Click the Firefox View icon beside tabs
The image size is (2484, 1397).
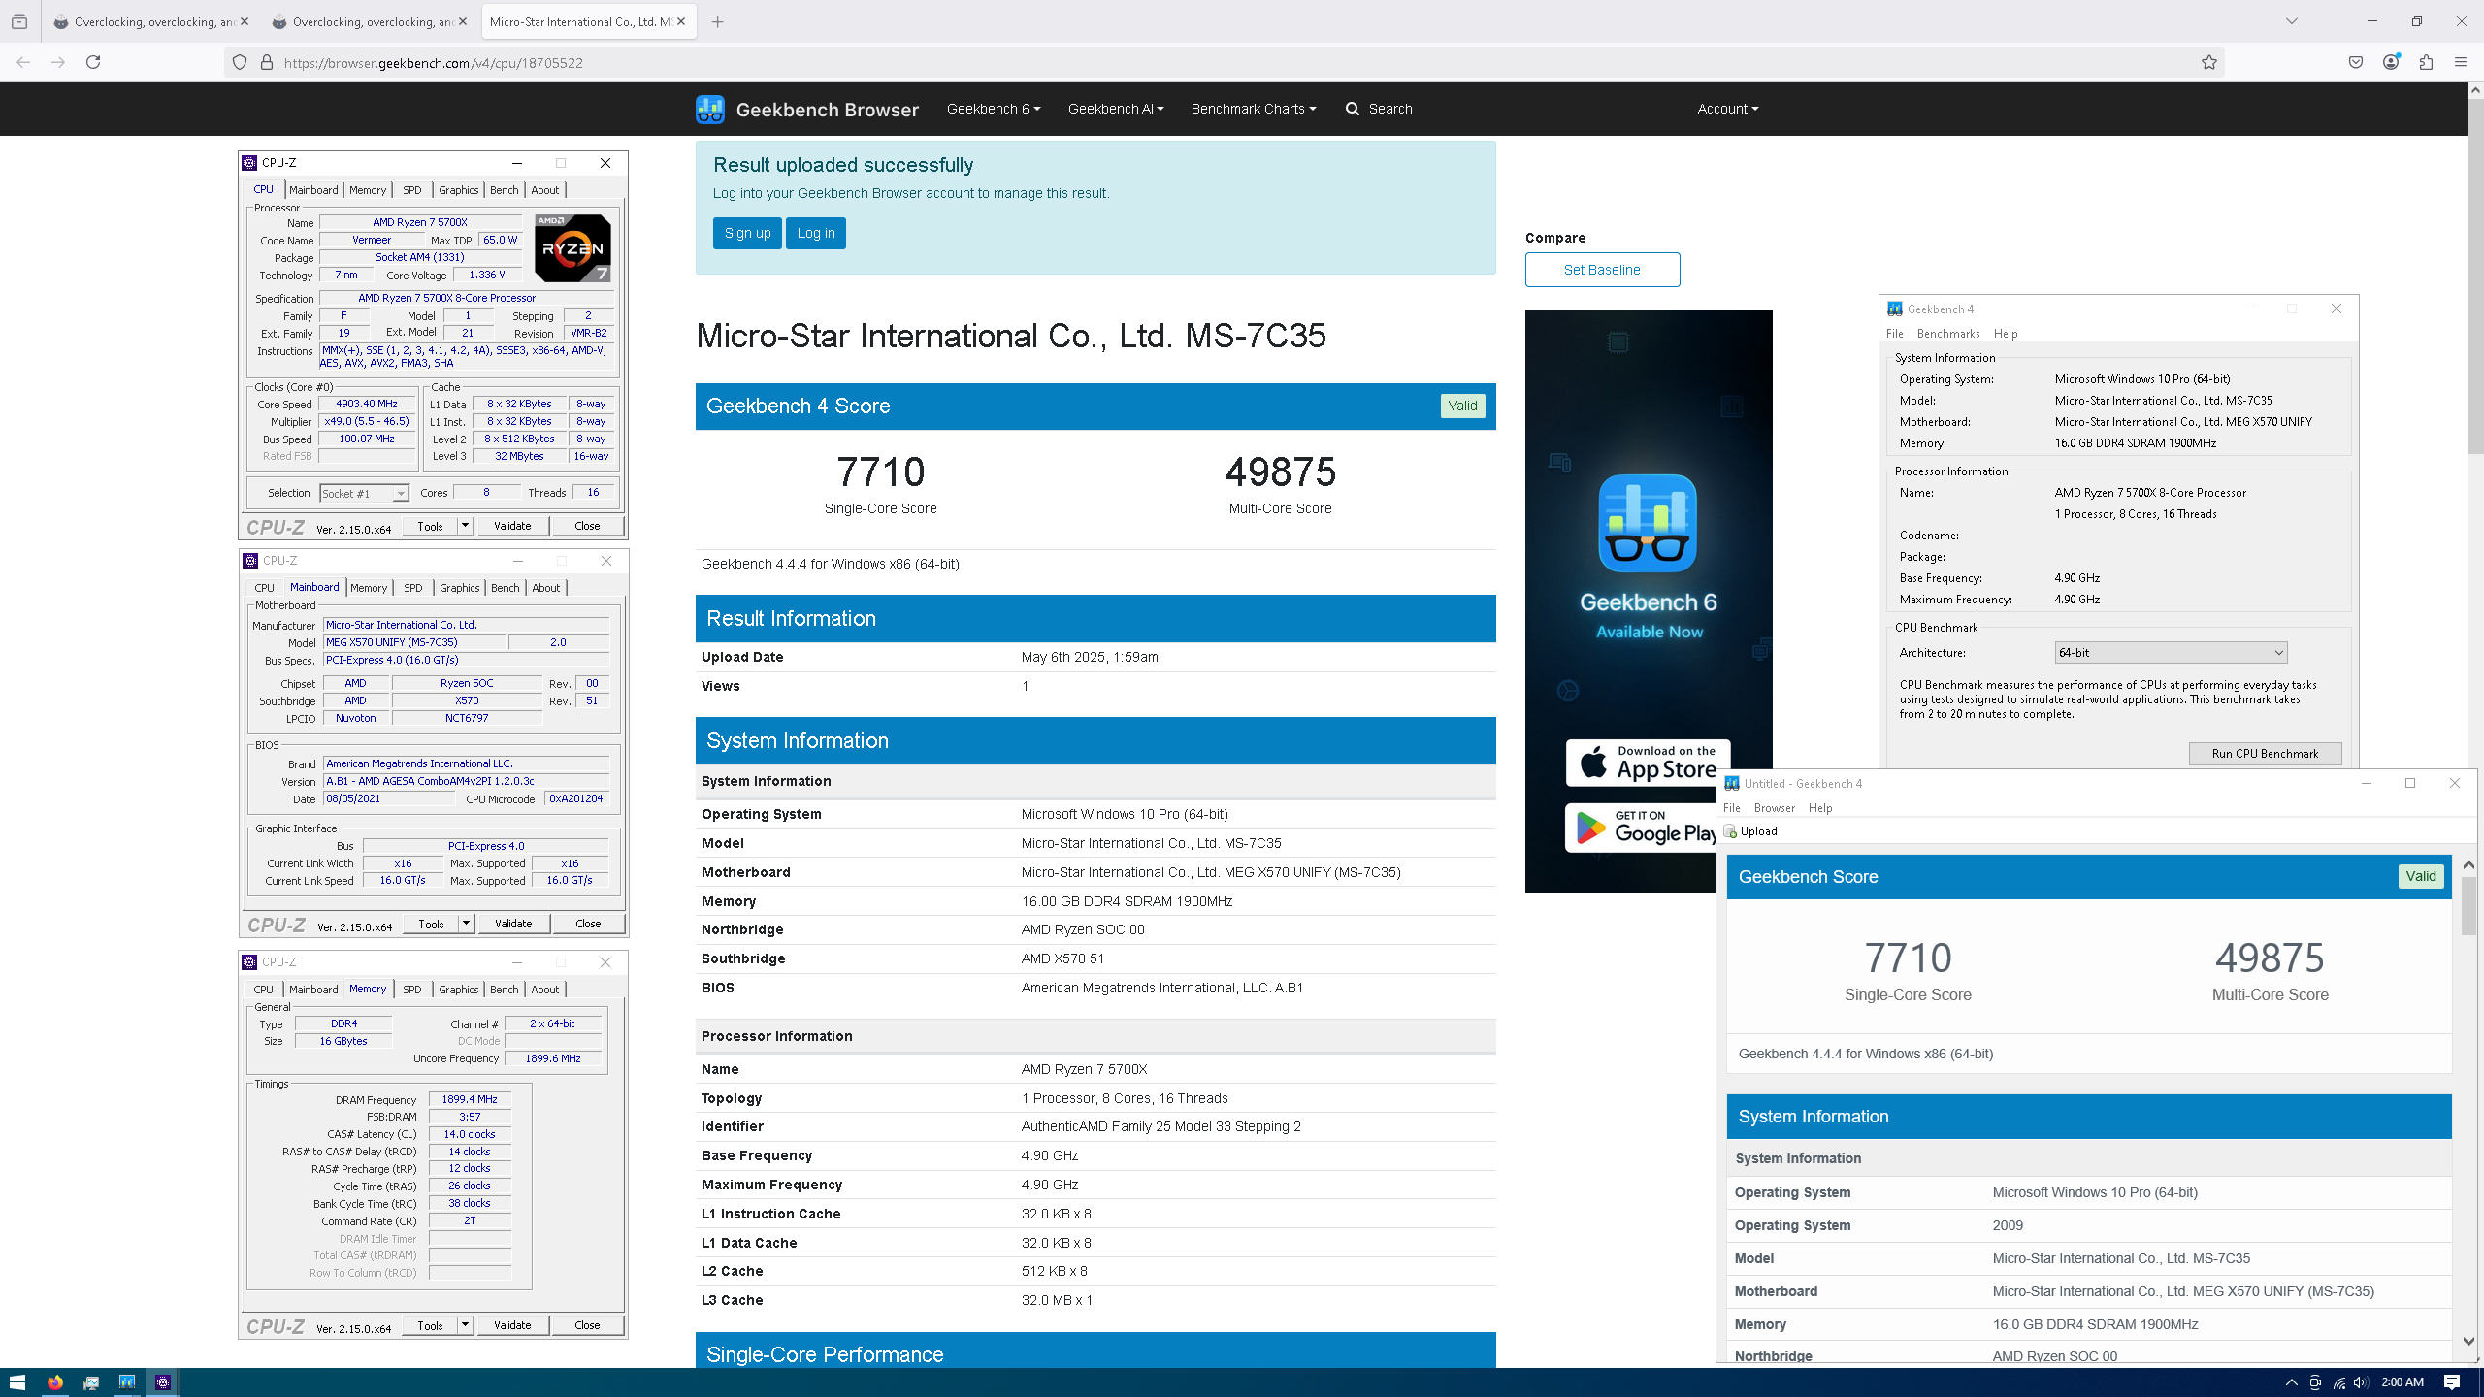pyautogui.click(x=19, y=21)
